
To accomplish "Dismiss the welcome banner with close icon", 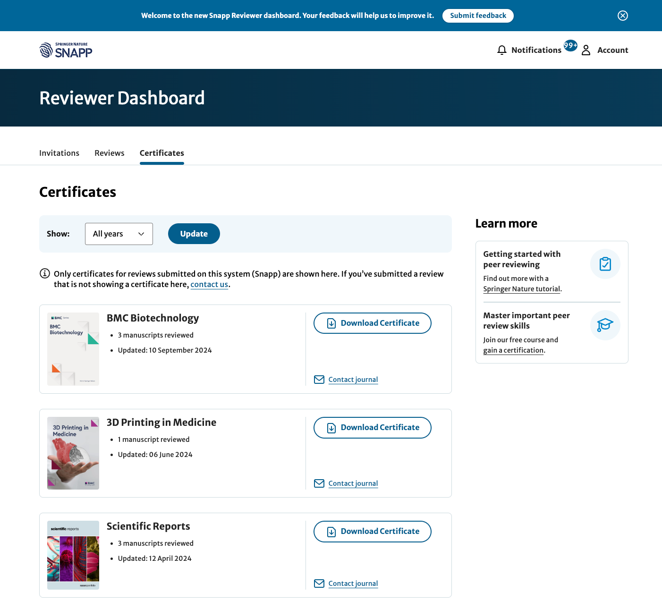I will (x=623, y=16).
